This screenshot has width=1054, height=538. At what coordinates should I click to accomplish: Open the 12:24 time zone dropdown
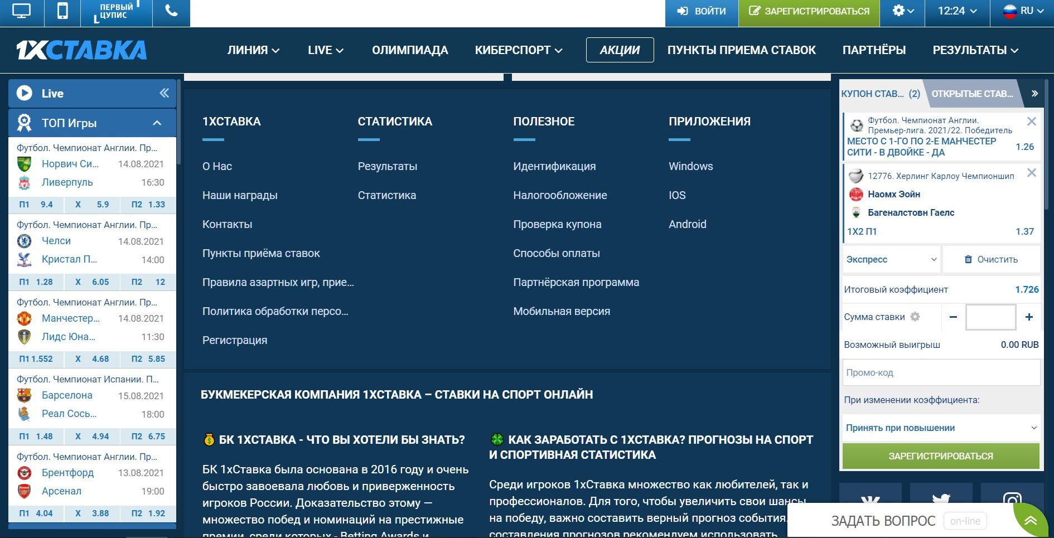pos(957,11)
